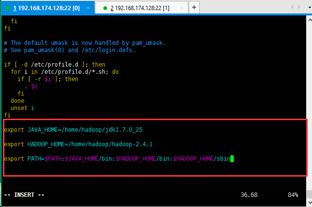Click the green text cursor after sbin
This screenshot has width=312, height=207.
click(232, 159)
